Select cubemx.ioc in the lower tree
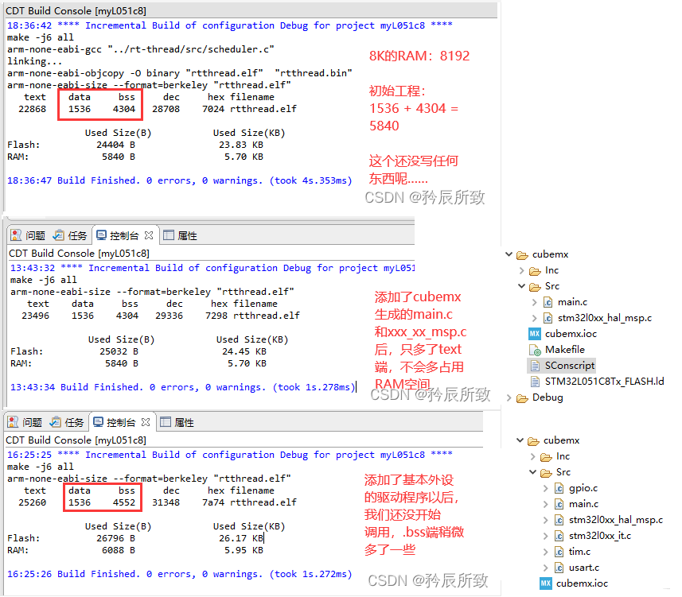Screen dimensions: 682x597 (582, 583)
